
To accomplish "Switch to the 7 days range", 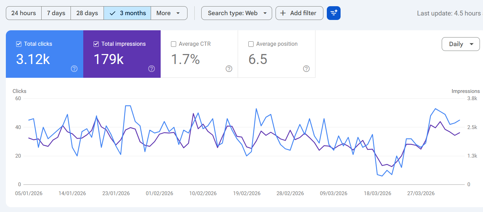I will click(x=56, y=13).
